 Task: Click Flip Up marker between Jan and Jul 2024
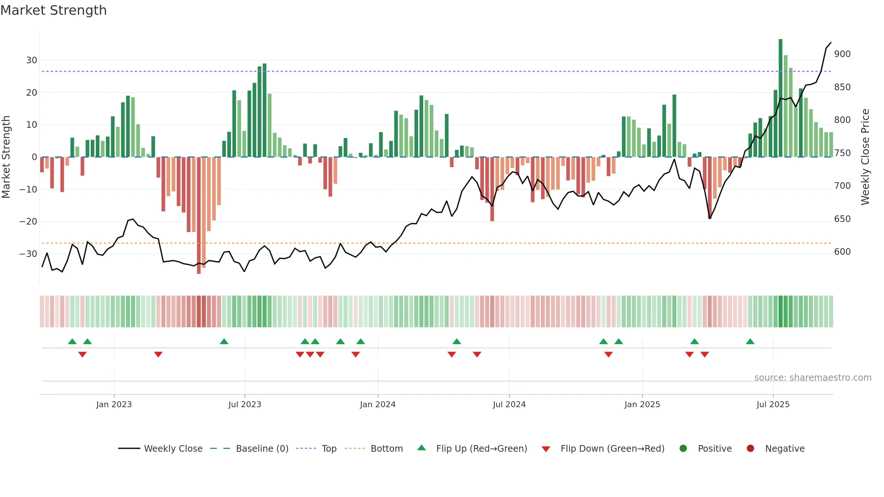coord(457,341)
